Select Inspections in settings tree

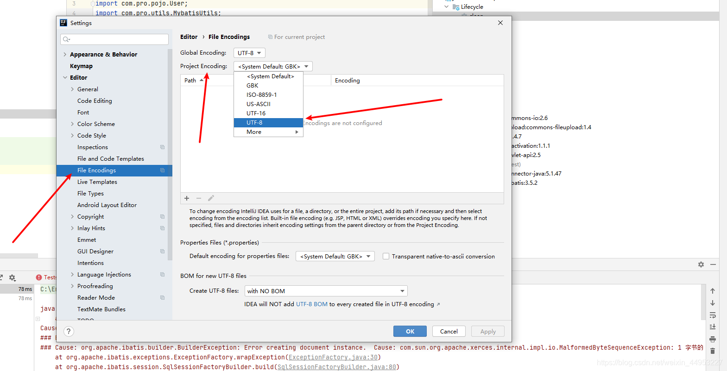coord(93,147)
